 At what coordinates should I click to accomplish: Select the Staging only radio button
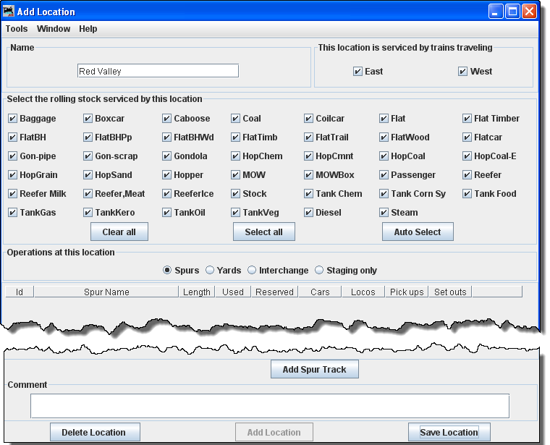[319, 271]
